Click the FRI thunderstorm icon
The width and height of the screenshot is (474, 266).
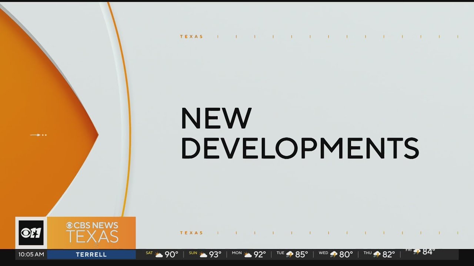pos(417,252)
